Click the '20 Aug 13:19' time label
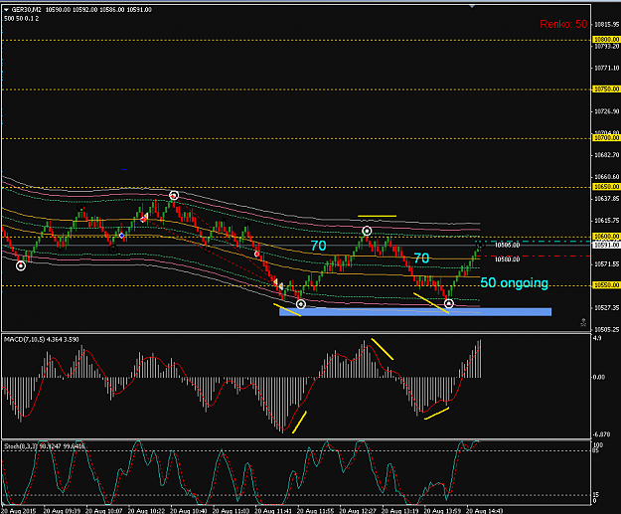This screenshot has width=621, height=514. click(400, 511)
